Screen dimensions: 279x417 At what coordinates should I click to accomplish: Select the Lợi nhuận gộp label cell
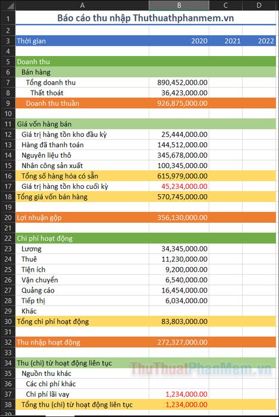[x=82, y=217]
